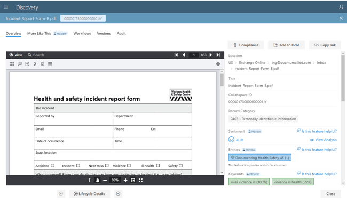
Task: Open Lifecycle Details
Action: [89, 194]
